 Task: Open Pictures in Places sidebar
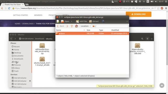[16, 65]
